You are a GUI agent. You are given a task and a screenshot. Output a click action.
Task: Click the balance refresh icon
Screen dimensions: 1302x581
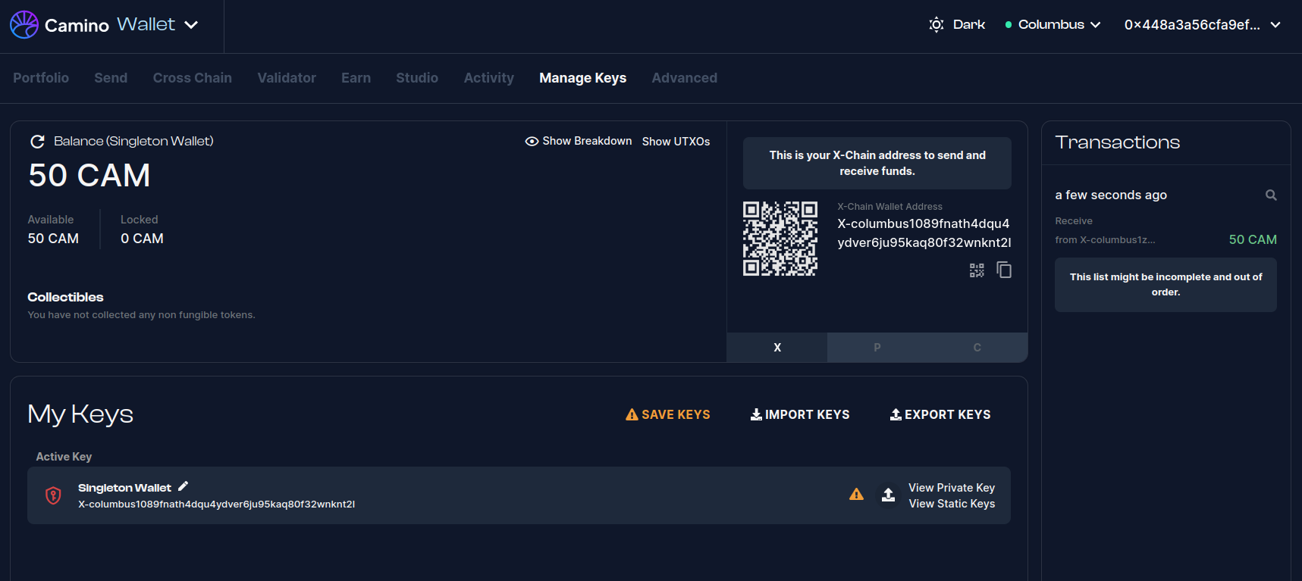37,142
